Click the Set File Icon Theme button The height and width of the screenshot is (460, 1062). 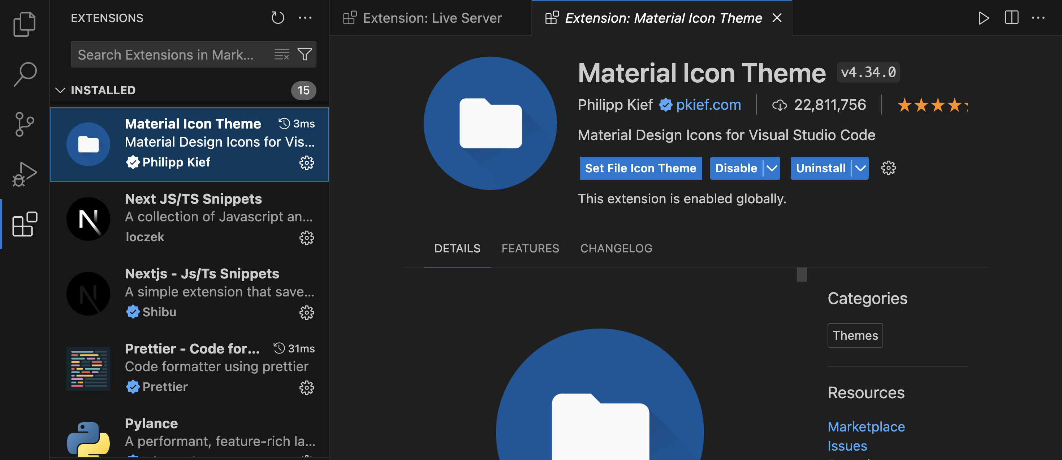[640, 168]
